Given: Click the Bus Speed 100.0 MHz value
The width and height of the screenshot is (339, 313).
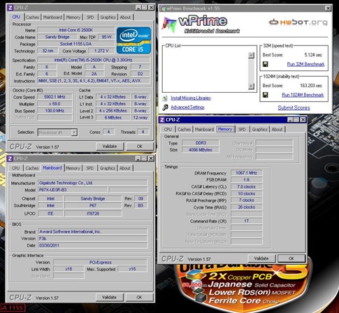Looking at the screenshot, I should pos(55,111).
